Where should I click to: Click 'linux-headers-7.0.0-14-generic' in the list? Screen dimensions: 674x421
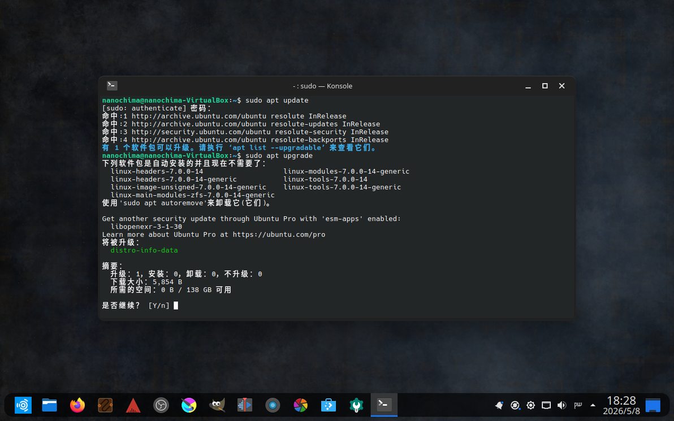click(x=174, y=179)
